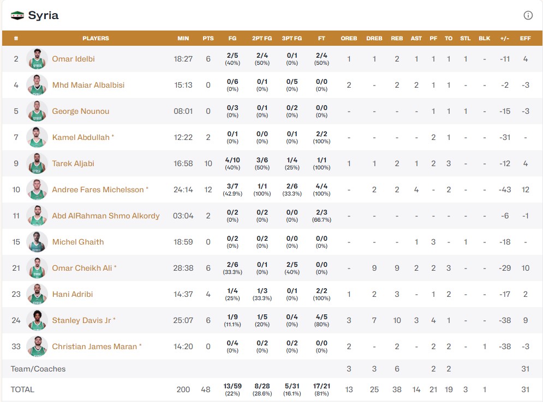Click Tarek Aljabi's avatar picture
543x402 pixels.
[x=37, y=163]
